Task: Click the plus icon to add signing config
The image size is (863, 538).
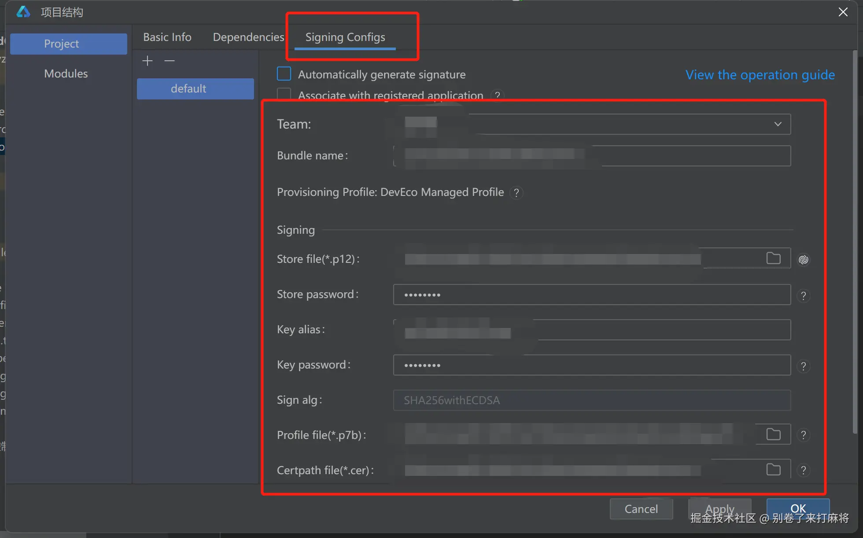Action: point(148,61)
